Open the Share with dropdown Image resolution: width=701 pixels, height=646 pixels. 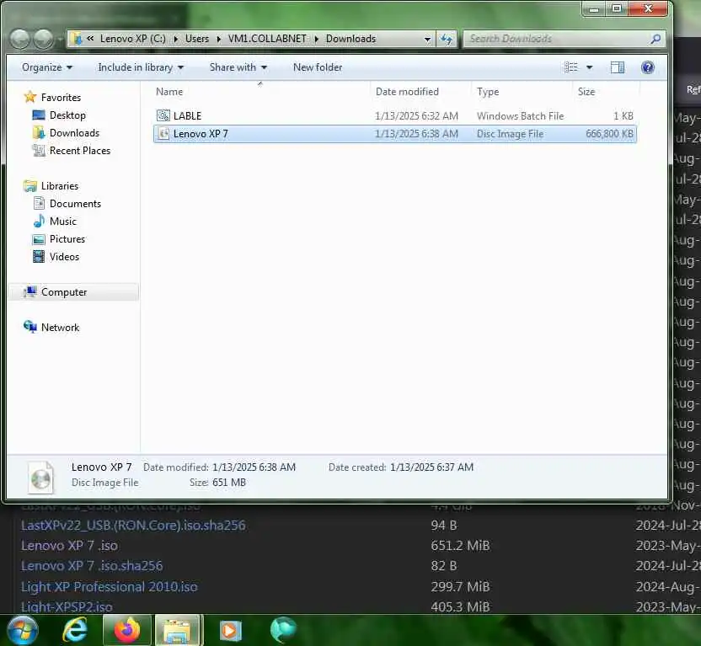[238, 67]
